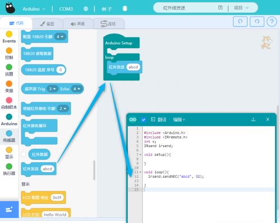Click the add extension button at bottom-left
Viewport: 280px width, 223px height.
coord(9,210)
